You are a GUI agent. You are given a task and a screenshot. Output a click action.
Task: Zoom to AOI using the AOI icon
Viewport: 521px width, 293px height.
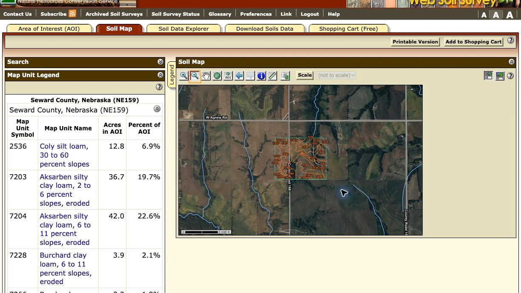[x=228, y=76]
